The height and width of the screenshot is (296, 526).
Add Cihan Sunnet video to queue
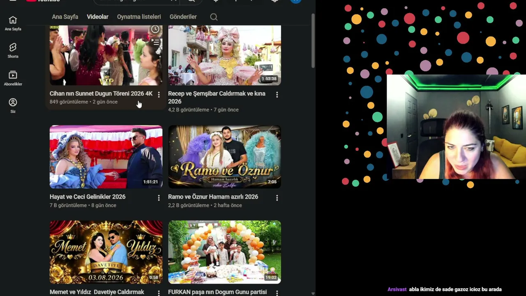[x=155, y=42]
